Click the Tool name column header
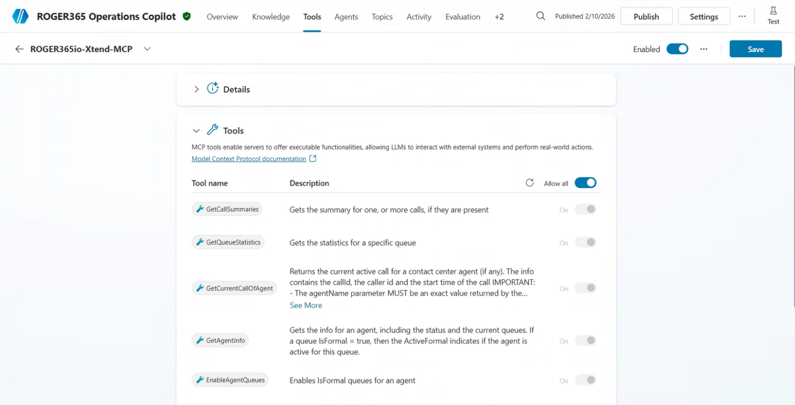 [x=210, y=183]
